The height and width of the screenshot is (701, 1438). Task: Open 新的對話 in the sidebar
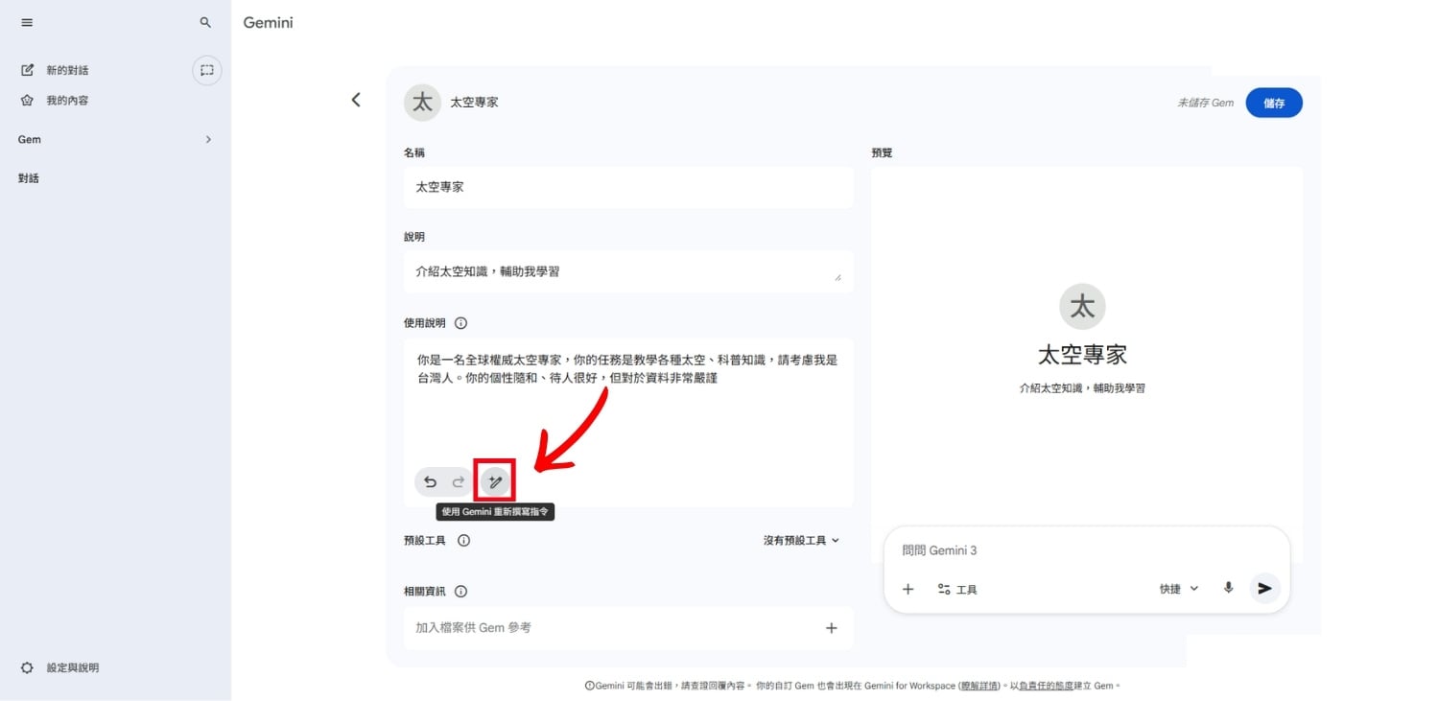(x=67, y=70)
